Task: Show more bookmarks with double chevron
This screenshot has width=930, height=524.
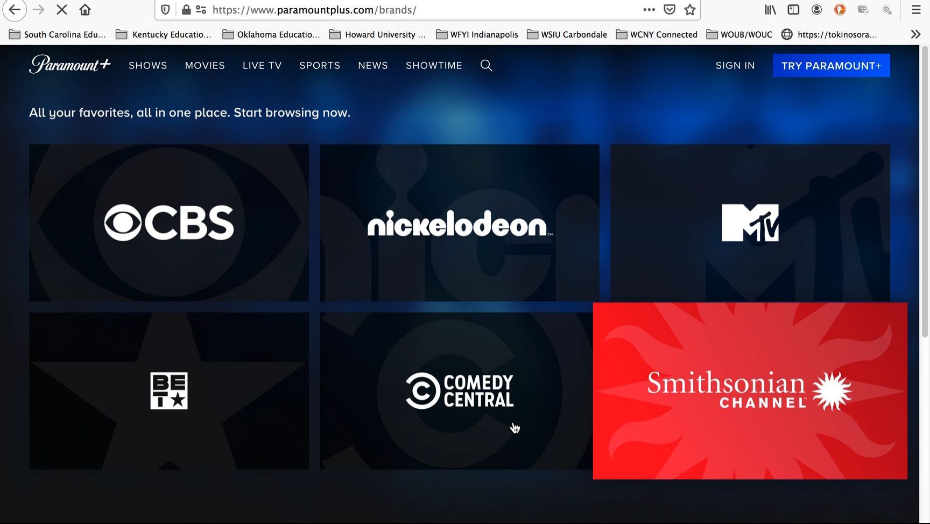Action: (915, 34)
